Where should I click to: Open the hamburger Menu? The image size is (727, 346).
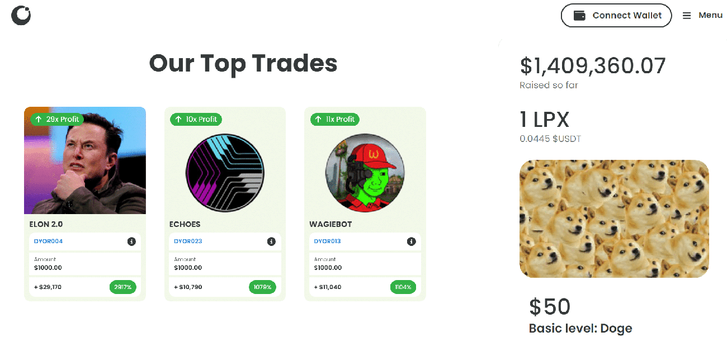[687, 15]
